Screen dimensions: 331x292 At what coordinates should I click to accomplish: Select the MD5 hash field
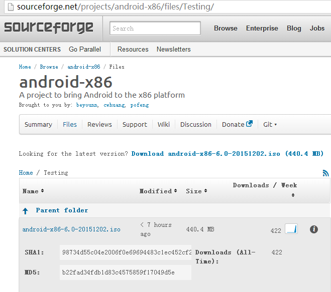click(126, 272)
